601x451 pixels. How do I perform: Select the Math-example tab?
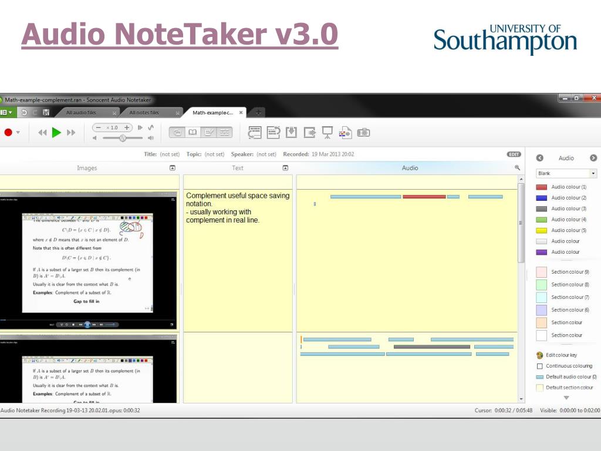212,113
